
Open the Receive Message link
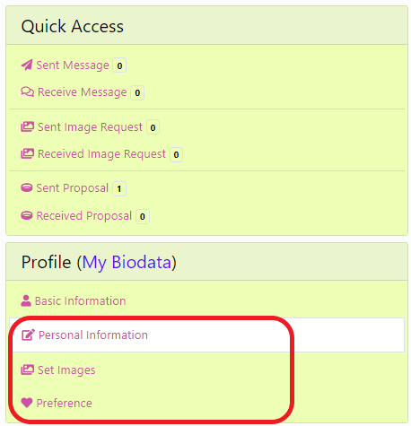(82, 92)
